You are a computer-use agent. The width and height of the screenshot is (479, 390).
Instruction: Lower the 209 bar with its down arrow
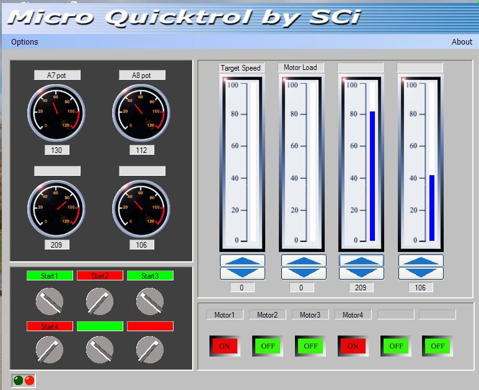point(361,273)
